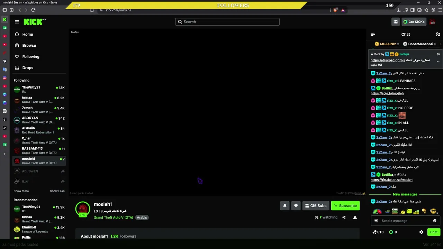Open offline AbuSwa7l channel
Screen dimensions: 443x249
(x=39, y=171)
